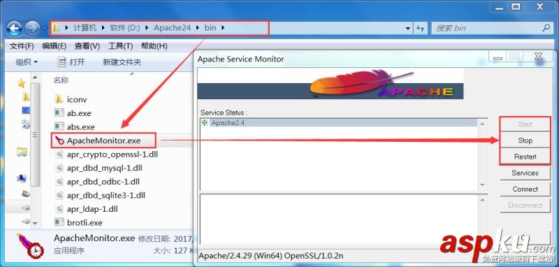The width and height of the screenshot is (559, 267).
Task: Click the 新建文件夹 toolbar button
Action: point(122,62)
